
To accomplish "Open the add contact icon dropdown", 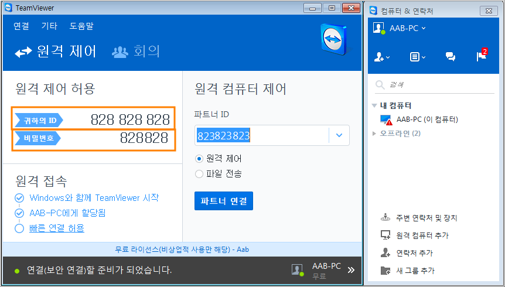I will [x=381, y=57].
